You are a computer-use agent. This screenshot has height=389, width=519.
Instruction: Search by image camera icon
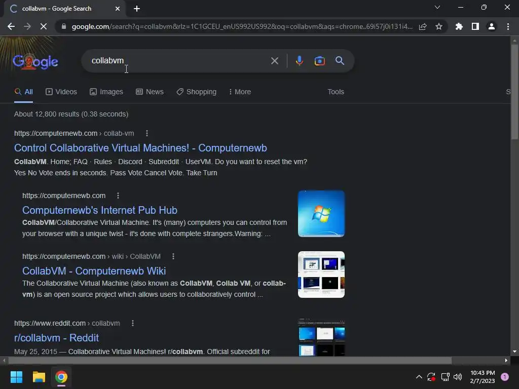[x=319, y=61]
